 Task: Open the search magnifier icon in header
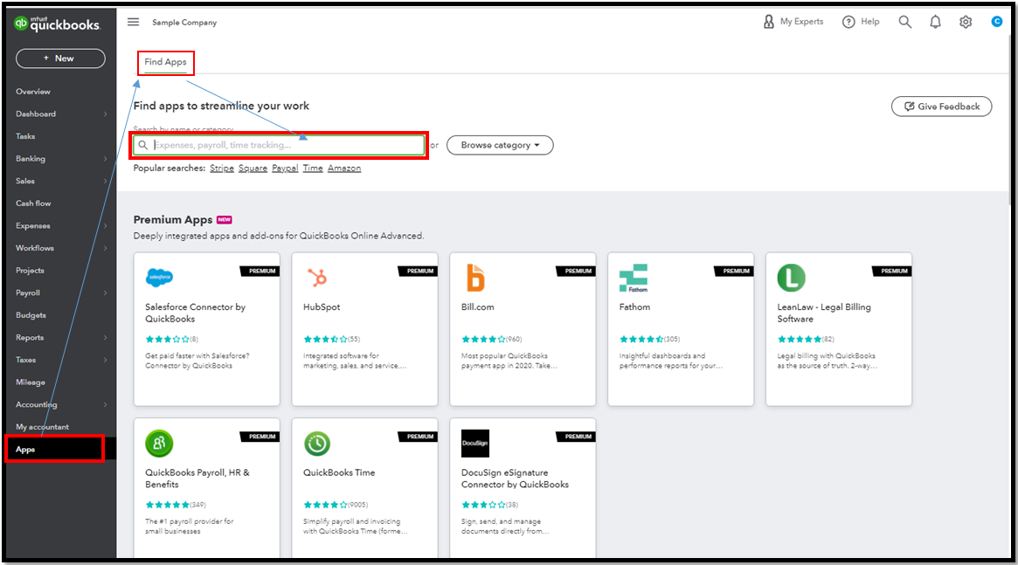click(904, 22)
